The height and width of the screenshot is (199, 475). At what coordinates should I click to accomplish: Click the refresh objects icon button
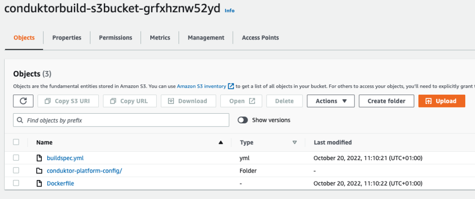(24, 101)
